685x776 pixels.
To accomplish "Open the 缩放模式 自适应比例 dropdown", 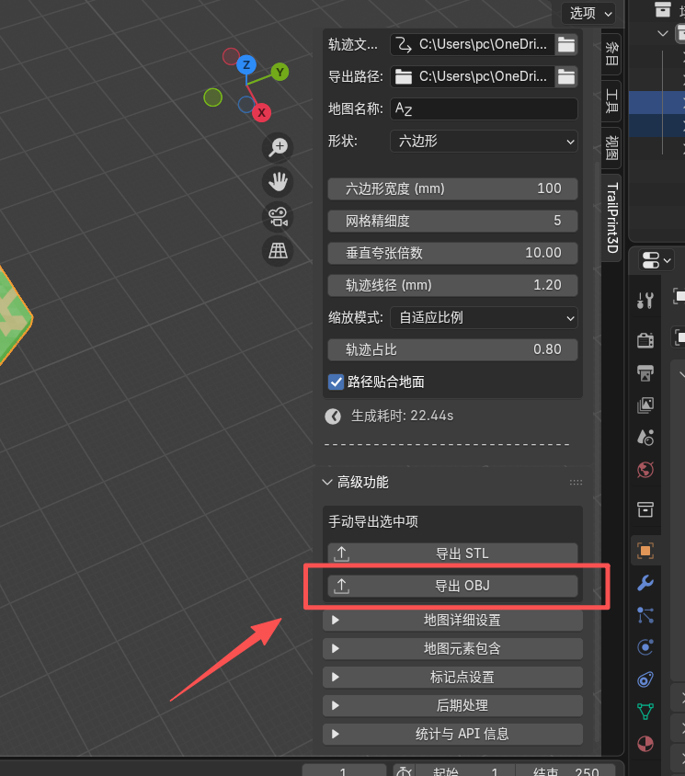I will 484,318.
